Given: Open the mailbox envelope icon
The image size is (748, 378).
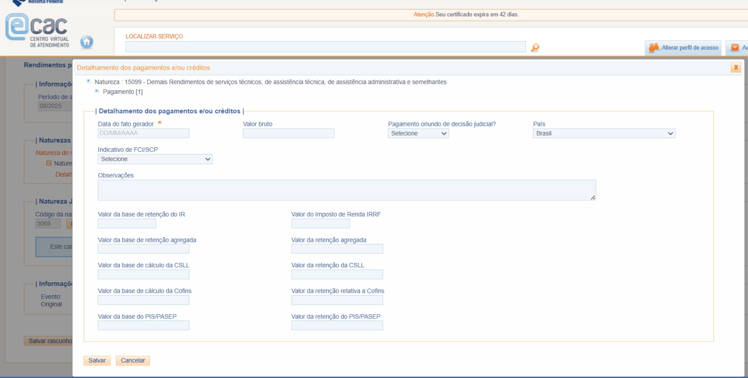Looking at the screenshot, I should click(735, 47).
